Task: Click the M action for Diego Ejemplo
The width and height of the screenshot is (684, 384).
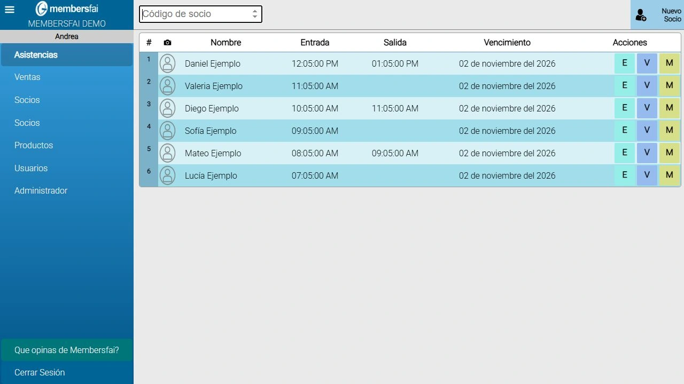Action: 669,108
